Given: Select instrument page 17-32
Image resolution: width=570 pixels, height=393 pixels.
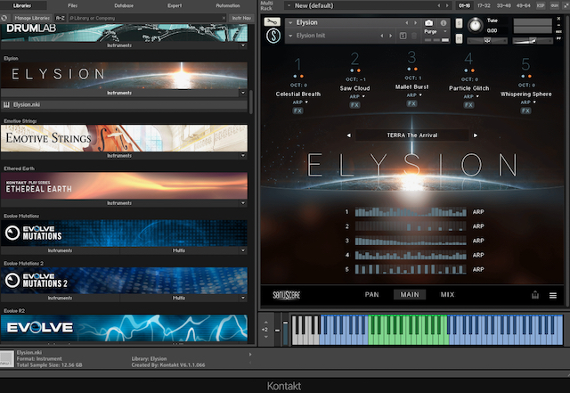Looking at the screenshot, I should tap(484, 5).
